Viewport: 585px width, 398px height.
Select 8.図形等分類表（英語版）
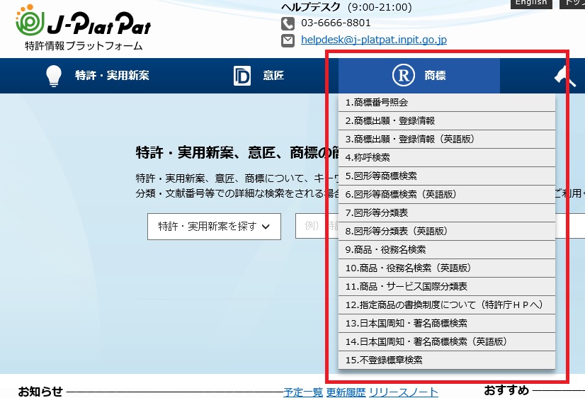coord(447,232)
